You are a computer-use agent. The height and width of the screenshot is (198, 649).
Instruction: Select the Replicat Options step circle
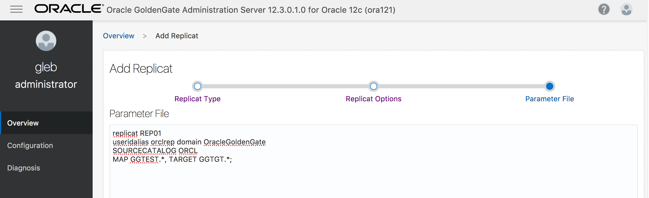[373, 86]
